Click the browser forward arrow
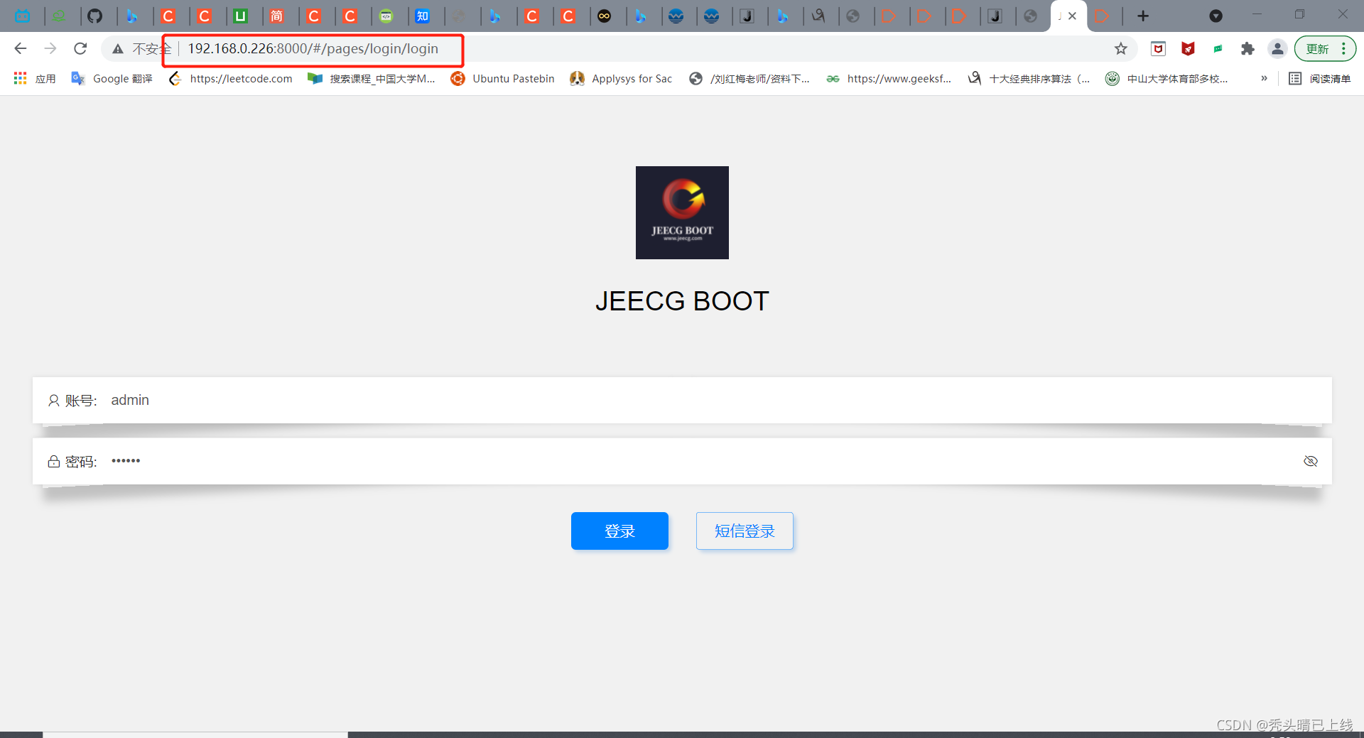This screenshot has width=1364, height=738. pos(50,48)
